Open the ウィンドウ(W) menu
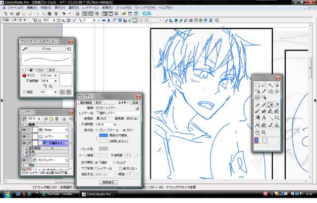Viewport: 317px width, 203px height. click(x=145, y=8)
